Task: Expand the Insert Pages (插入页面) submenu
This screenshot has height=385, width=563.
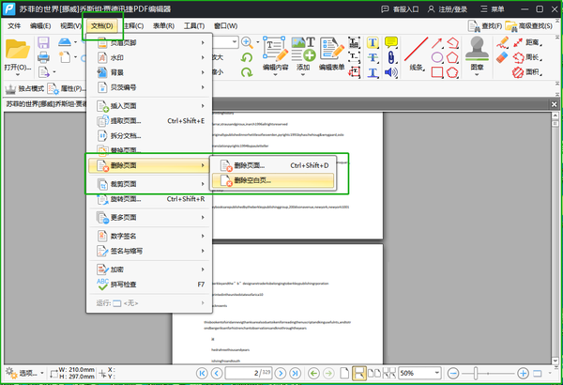Action: 150,106
